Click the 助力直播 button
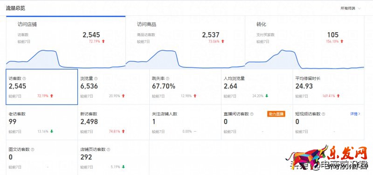This screenshot has width=373, height=175. 276,114
